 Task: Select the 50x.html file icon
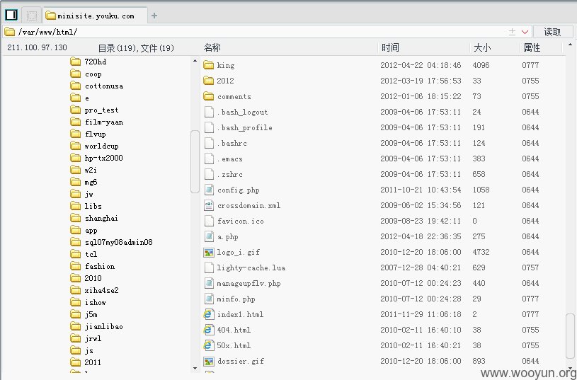(209, 345)
